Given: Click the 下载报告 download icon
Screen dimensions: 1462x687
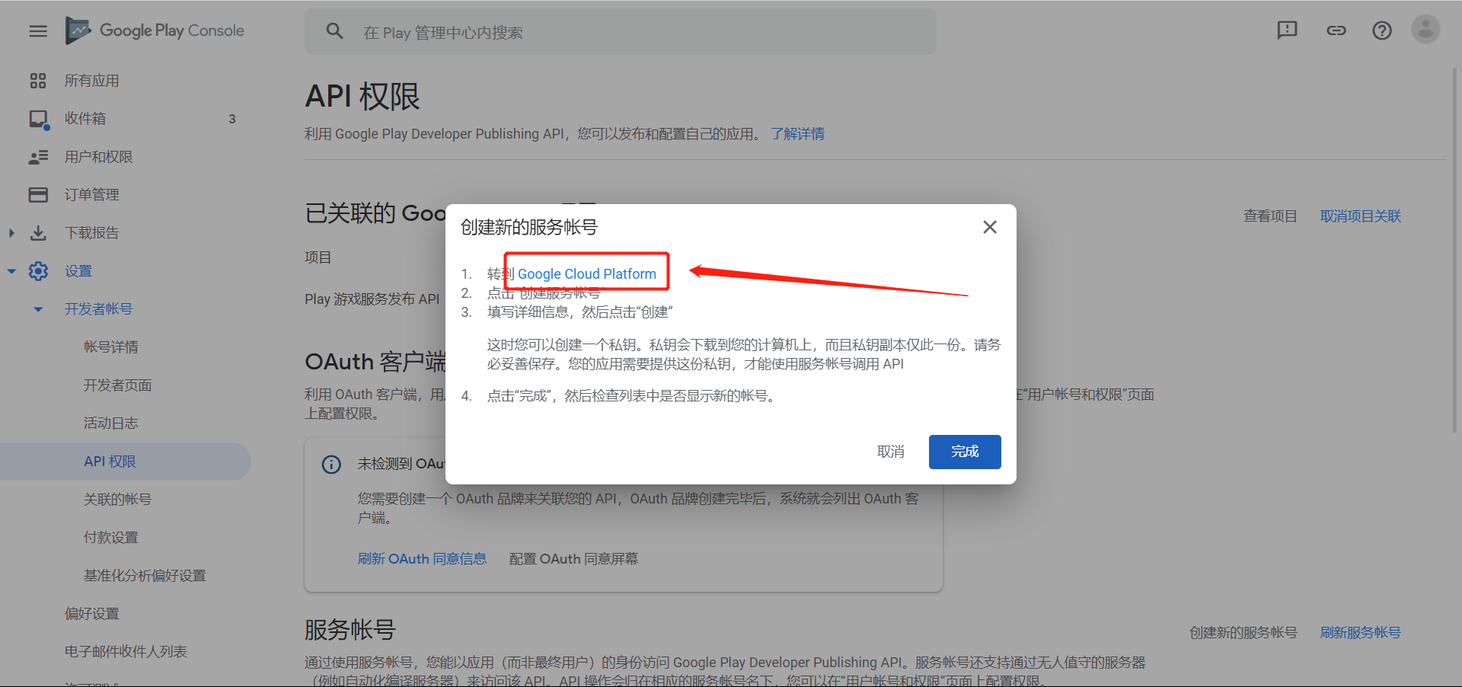Looking at the screenshot, I should (x=38, y=233).
